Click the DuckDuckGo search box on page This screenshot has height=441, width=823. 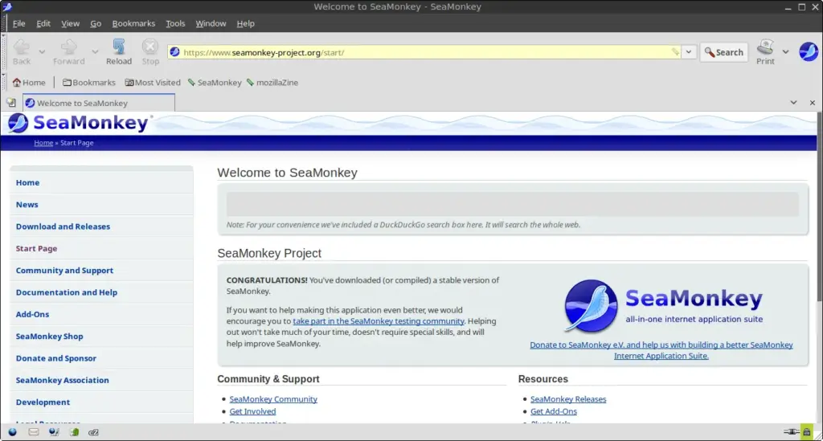tap(512, 203)
